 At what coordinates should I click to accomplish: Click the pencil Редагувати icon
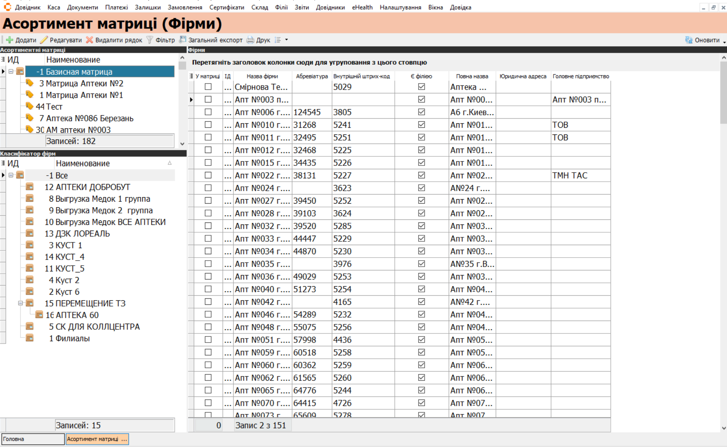click(x=44, y=40)
